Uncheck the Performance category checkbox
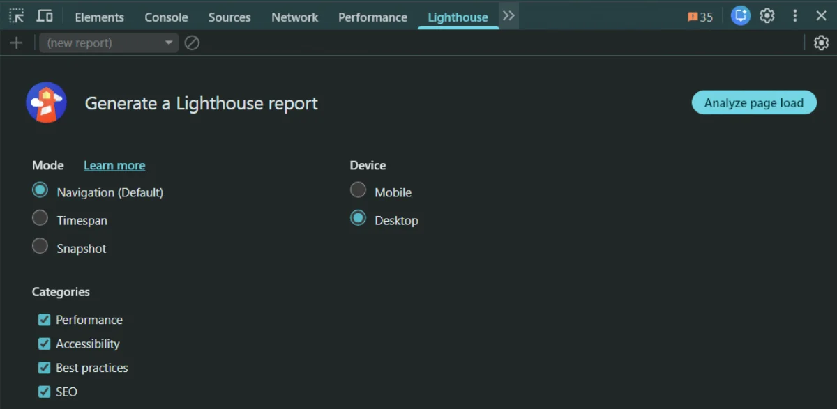The height and width of the screenshot is (409, 837). pyautogui.click(x=45, y=320)
